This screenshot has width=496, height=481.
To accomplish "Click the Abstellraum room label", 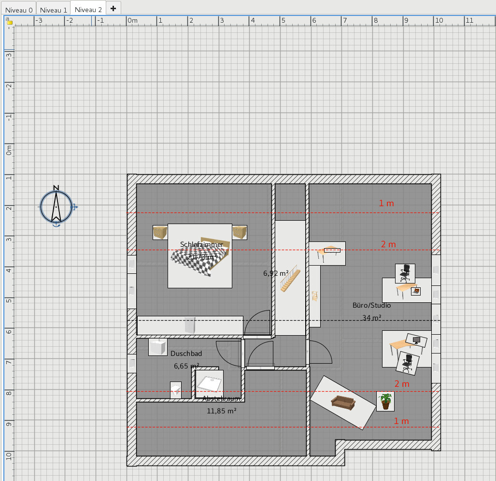I will [x=221, y=399].
